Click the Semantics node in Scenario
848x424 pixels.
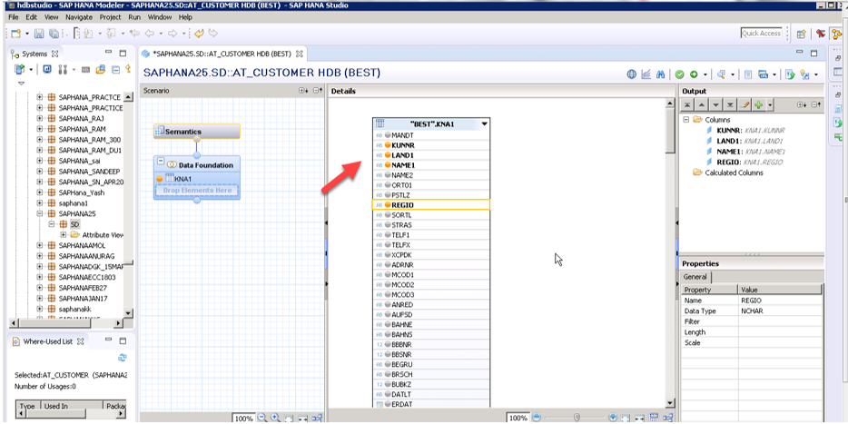(197, 132)
